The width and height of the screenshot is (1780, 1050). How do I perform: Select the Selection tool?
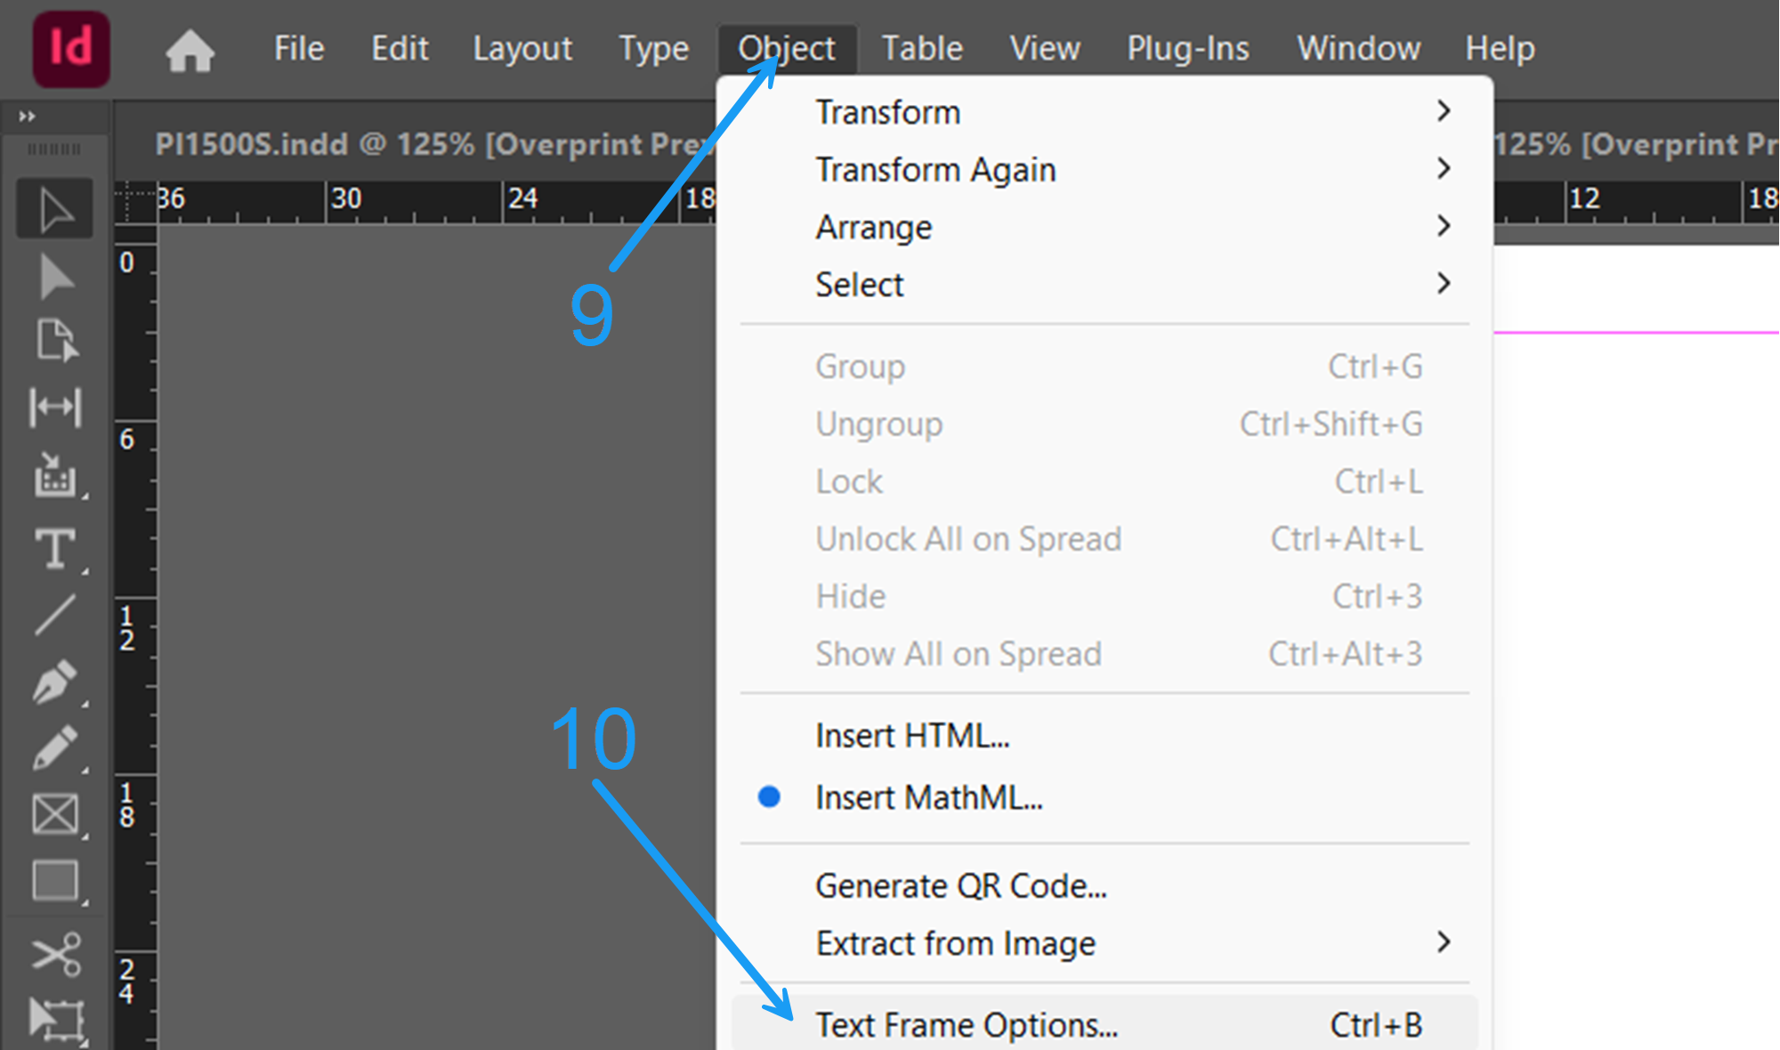55,207
